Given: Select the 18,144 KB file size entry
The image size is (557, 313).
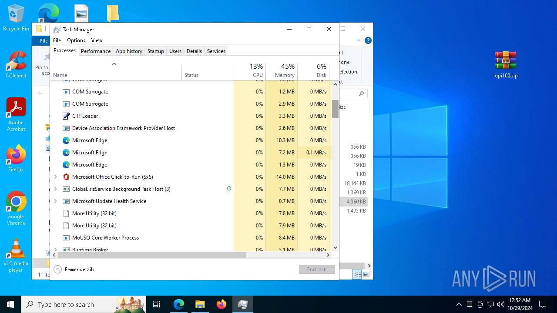Looking at the screenshot, I should coord(355,183).
